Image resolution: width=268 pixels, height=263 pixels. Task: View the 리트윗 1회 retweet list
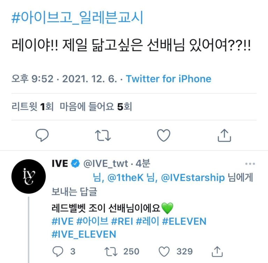[x=32, y=106]
